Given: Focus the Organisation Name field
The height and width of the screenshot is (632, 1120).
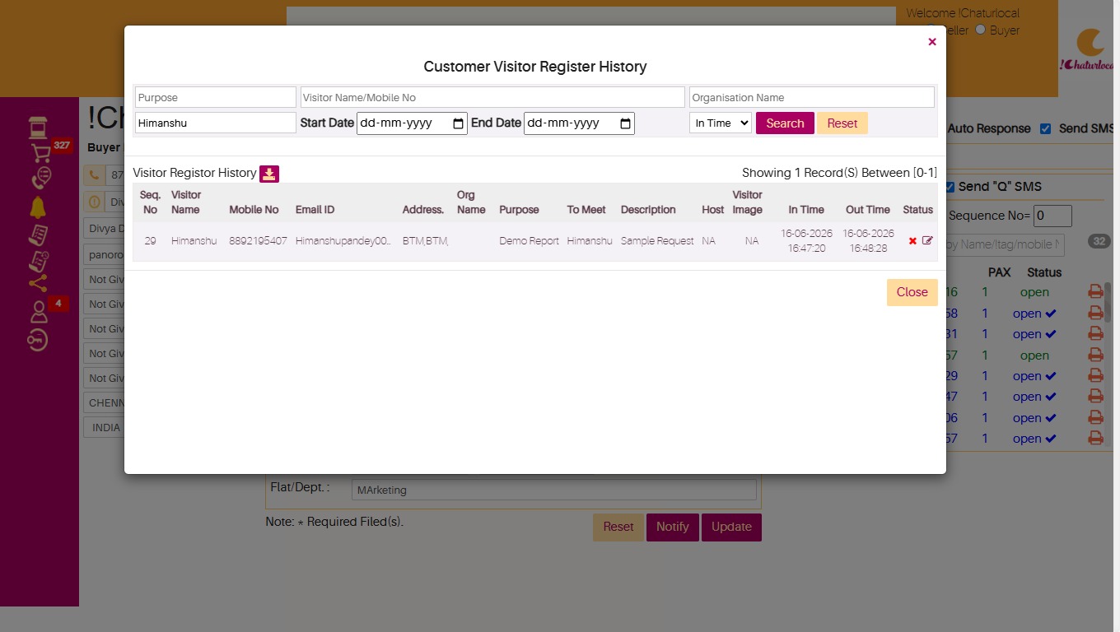Looking at the screenshot, I should [x=812, y=97].
